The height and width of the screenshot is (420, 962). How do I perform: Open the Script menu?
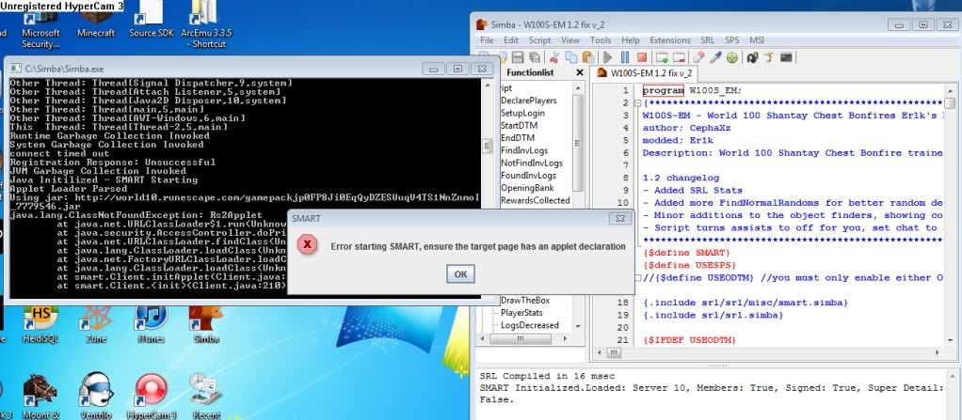[539, 40]
